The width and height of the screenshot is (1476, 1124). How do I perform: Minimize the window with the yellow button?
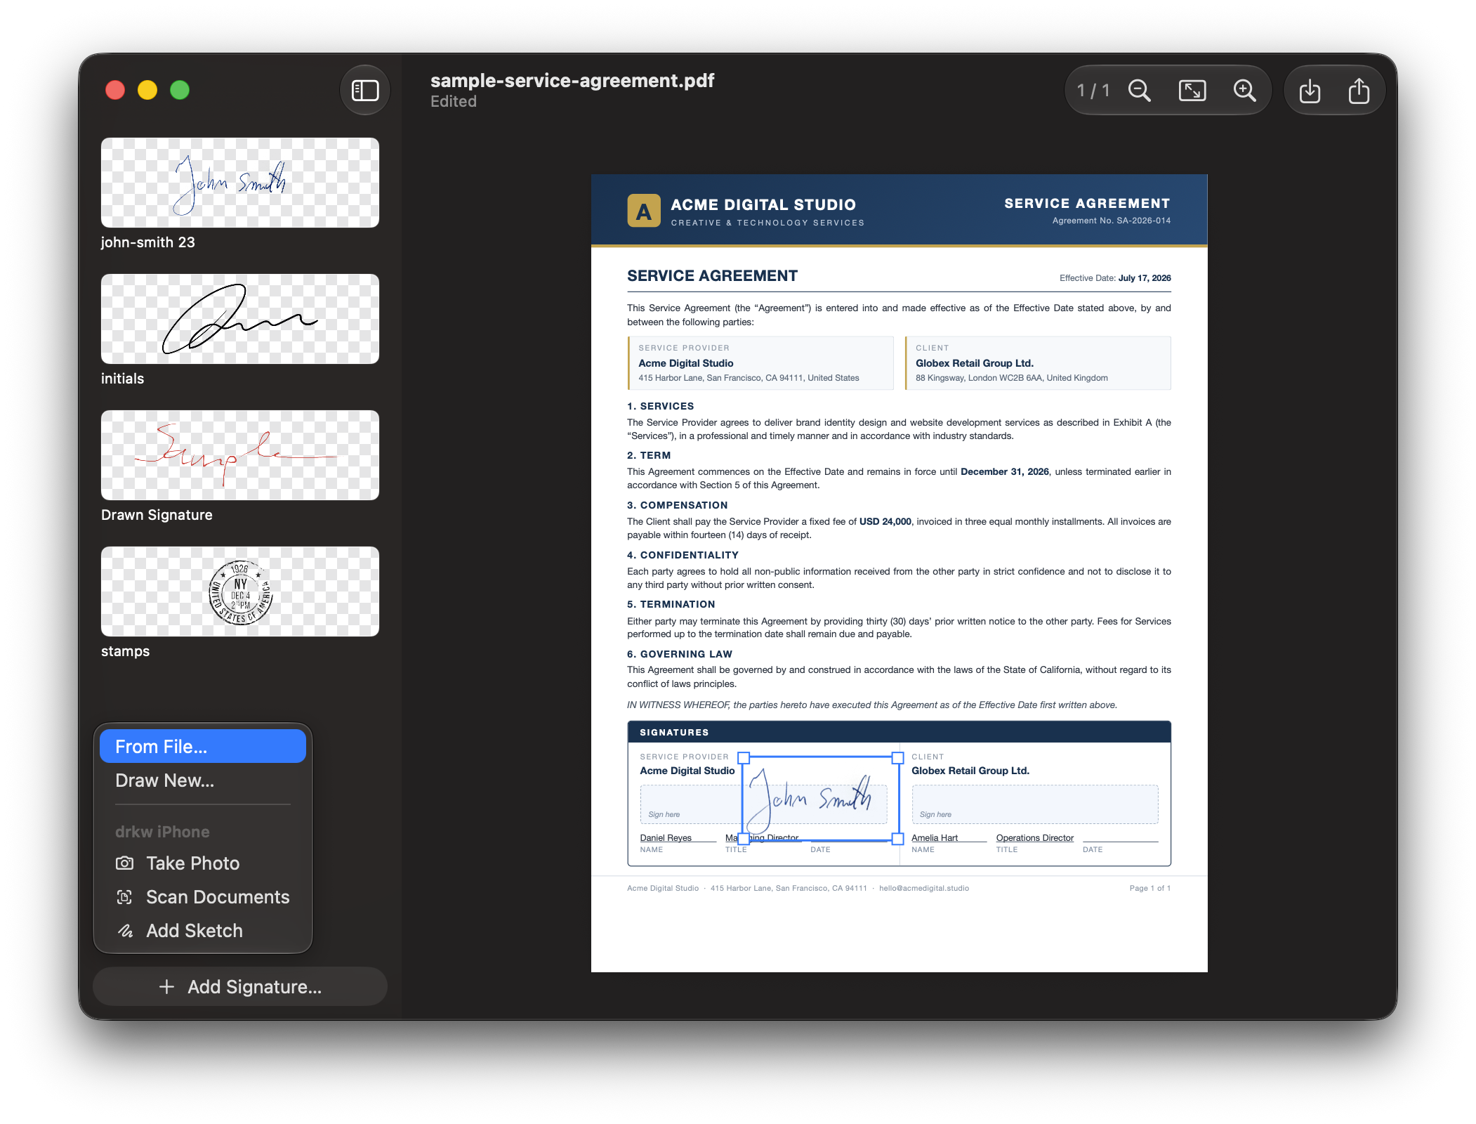click(x=147, y=90)
